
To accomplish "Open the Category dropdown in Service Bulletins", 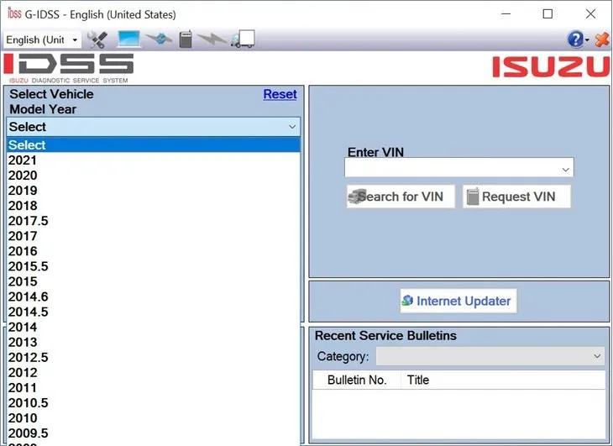I will [490, 356].
